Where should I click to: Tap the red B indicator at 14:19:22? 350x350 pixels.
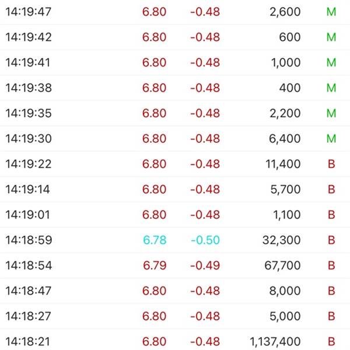pyautogui.click(x=331, y=164)
